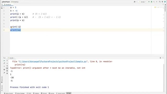The width and height of the screenshot is (167, 94).
Task: Clear all Run console output trash icon
Action: point(7,73)
